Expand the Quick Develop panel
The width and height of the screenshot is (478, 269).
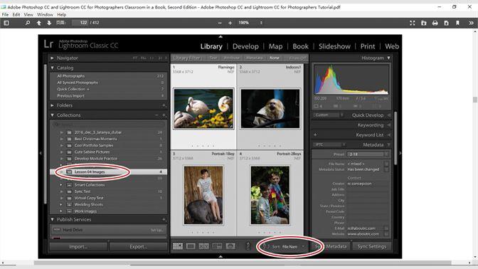[x=388, y=115]
